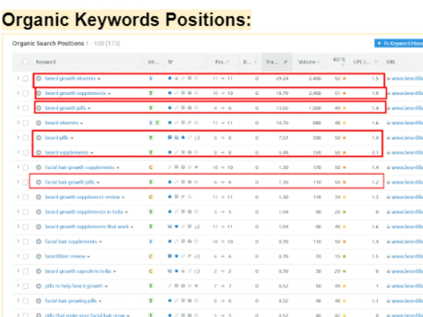Click the sort icon in the Pos. column header

pos(228,62)
